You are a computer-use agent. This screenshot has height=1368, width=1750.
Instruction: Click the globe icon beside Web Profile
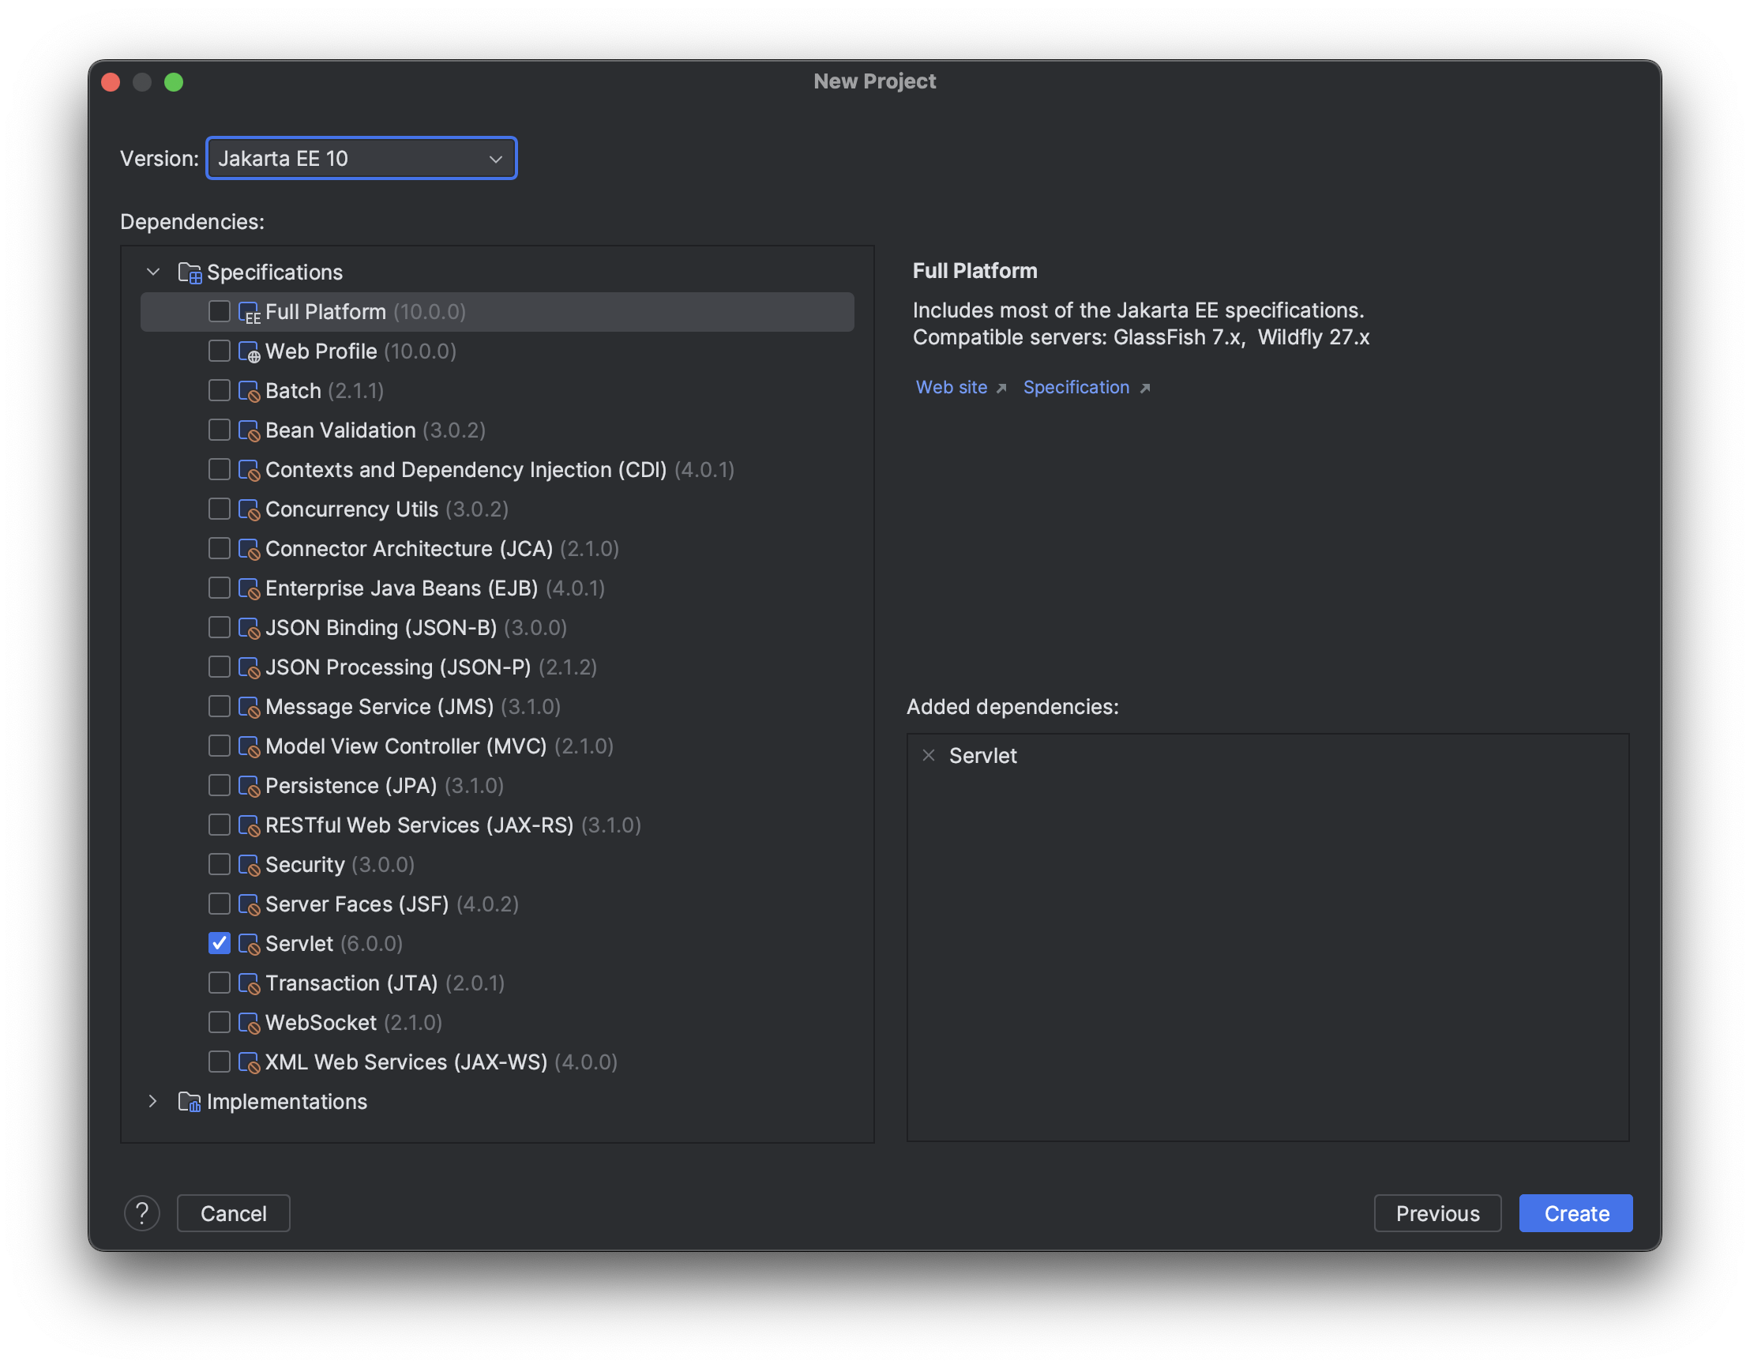250,351
